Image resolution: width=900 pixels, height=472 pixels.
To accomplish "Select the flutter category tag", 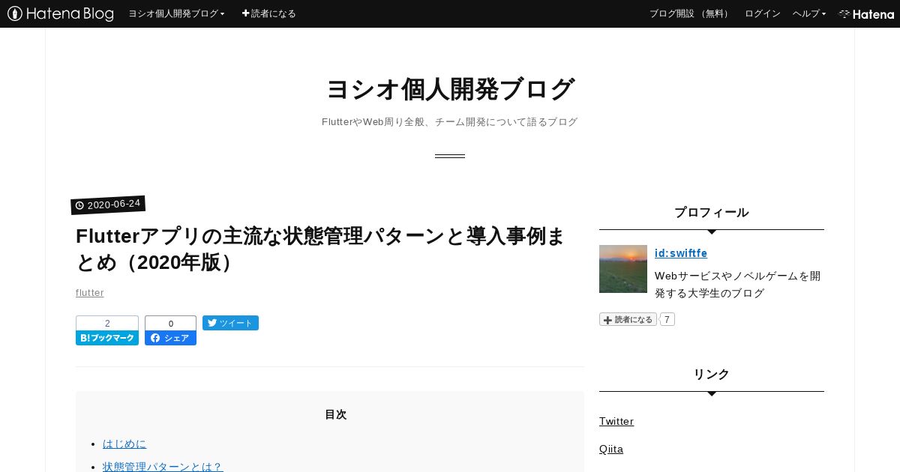I will 90,292.
